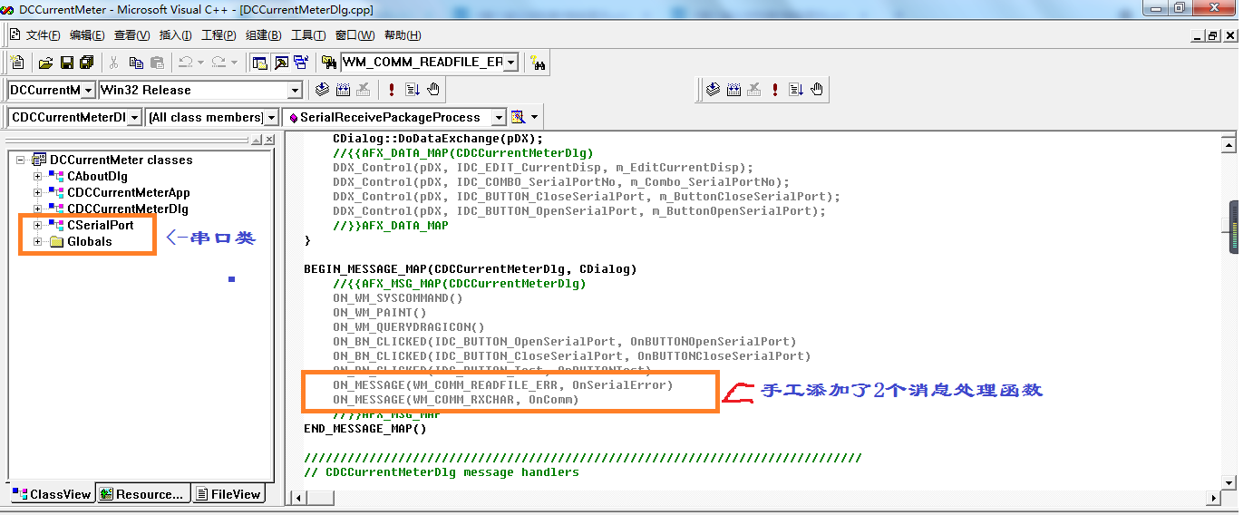This screenshot has width=1253, height=515.
Task: Open the 工程(P) menu
Action: pyautogui.click(x=219, y=35)
